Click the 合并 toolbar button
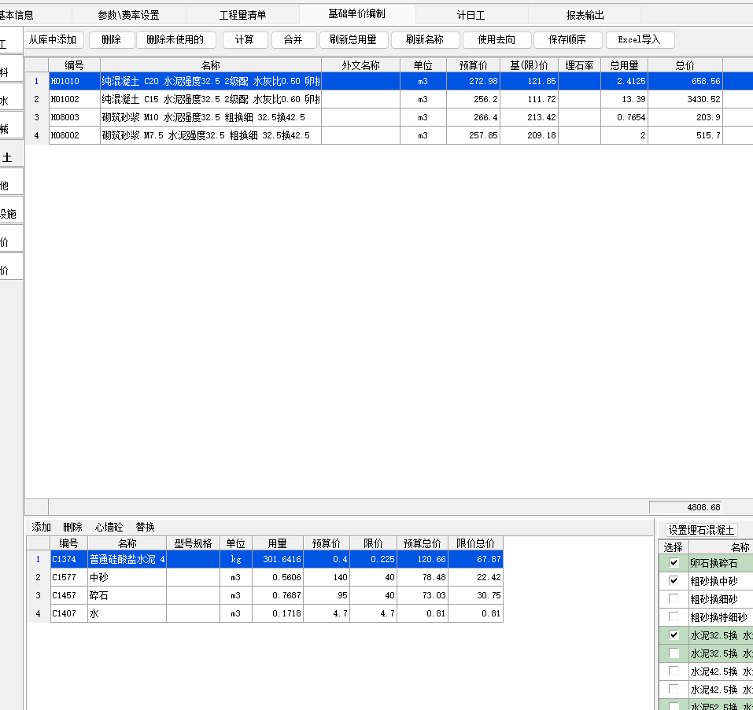This screenshot has height=710, width=753. pyautogui.click(x=293, y=40)
